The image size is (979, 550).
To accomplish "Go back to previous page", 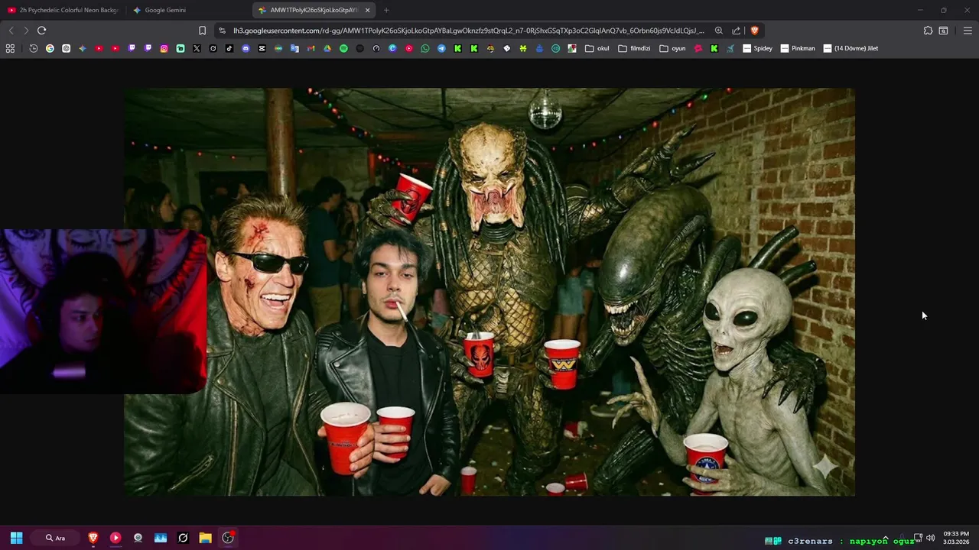I will click(x=11, y=31).
